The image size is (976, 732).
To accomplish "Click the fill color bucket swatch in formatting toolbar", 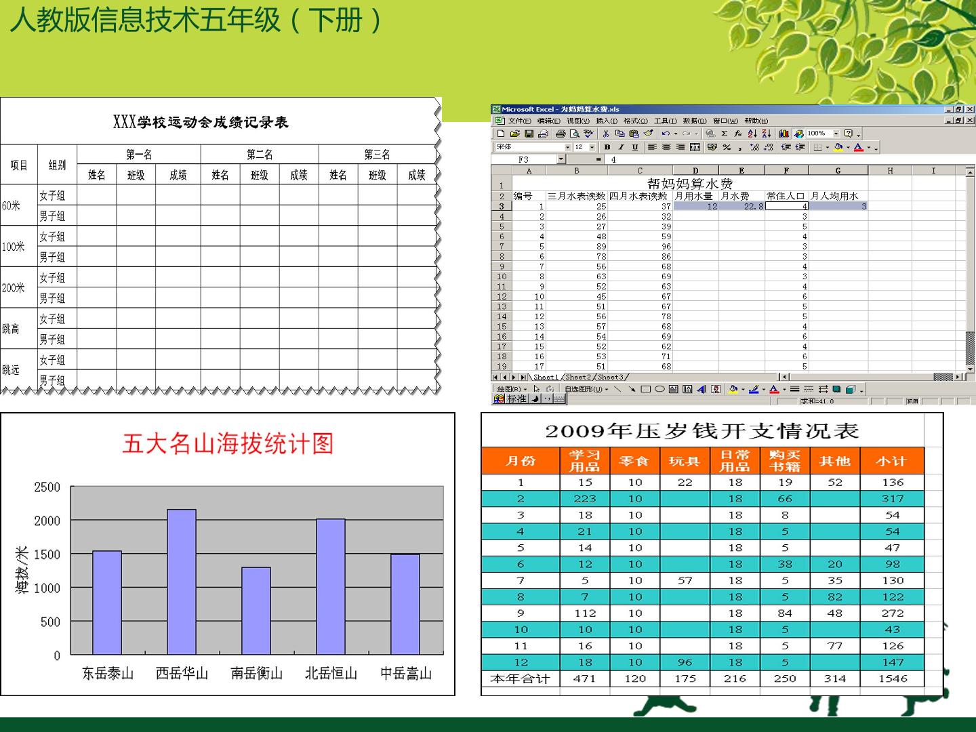I will tap(838, 147).
